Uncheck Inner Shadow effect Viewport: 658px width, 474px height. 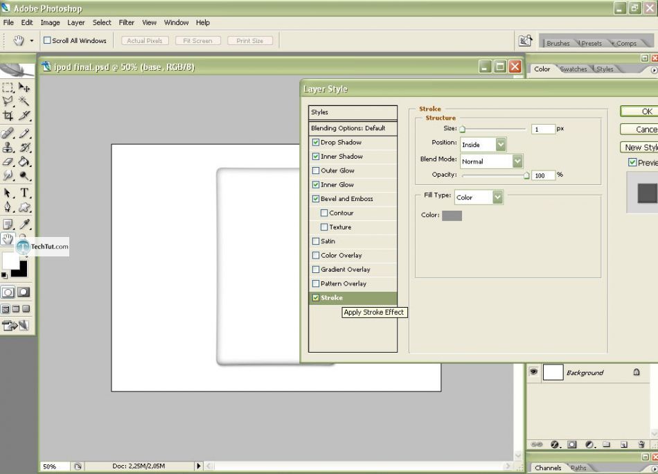click(316, 156)
